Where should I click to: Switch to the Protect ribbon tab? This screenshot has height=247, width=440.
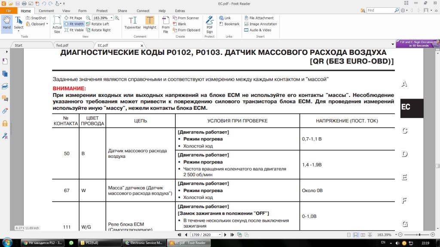(x=102, y=11)
